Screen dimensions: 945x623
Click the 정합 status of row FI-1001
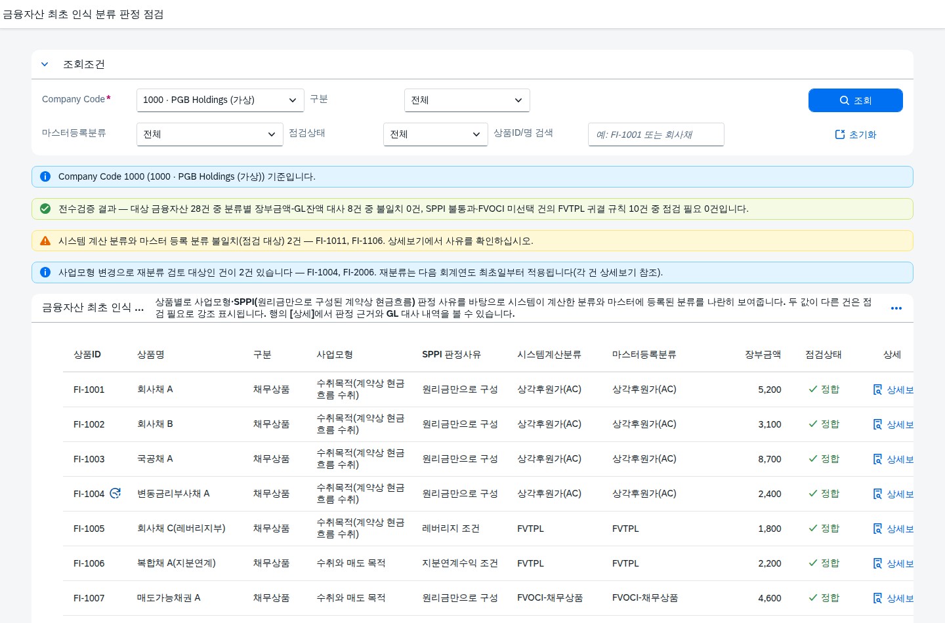pos(824,389)
